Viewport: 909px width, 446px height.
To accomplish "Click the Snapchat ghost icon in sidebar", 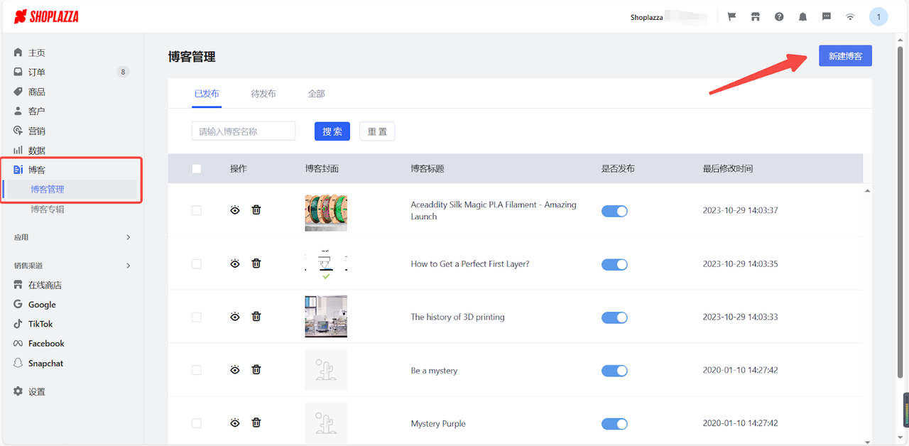I will pyautogui.click(x=18, y=363).
